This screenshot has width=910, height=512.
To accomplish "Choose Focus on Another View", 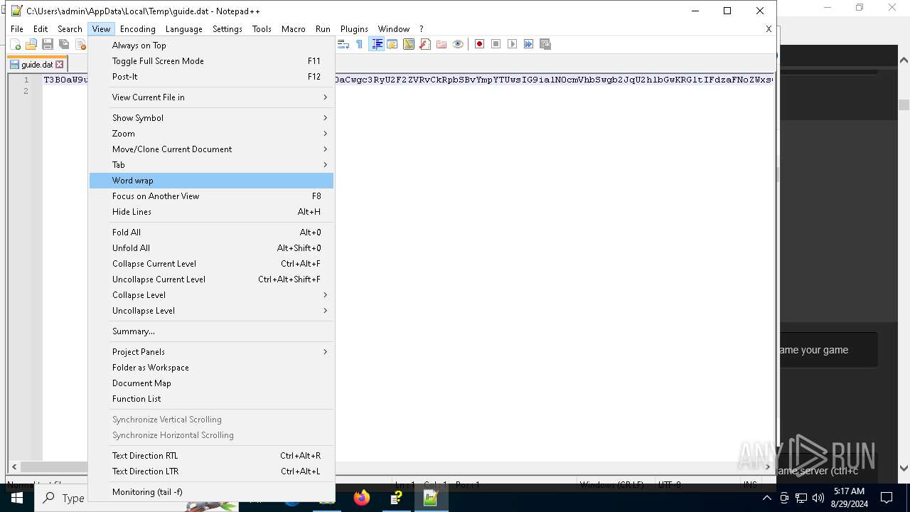I will tap(211, 196).
